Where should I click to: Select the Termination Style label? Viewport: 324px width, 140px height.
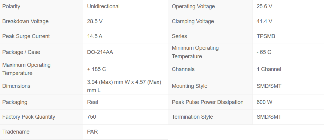tap(192, 117)
